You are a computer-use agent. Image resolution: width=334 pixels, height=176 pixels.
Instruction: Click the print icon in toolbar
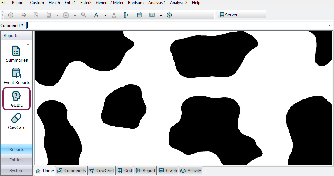pos(23,15)
